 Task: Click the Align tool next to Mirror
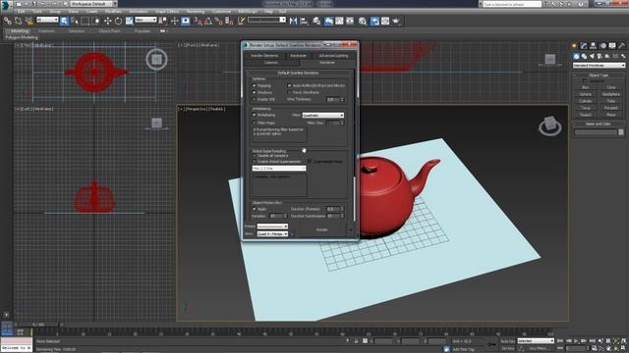pyautogui.click(x=304, y=21)
